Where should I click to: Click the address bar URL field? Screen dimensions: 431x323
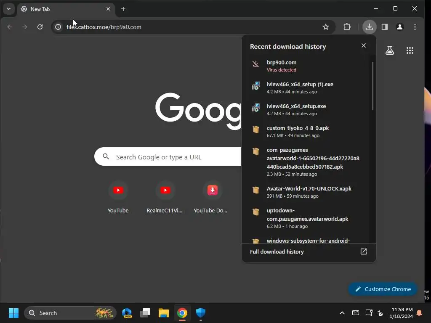192,27
